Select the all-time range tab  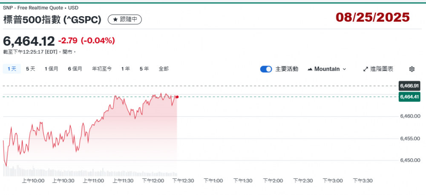coord(164,69)
